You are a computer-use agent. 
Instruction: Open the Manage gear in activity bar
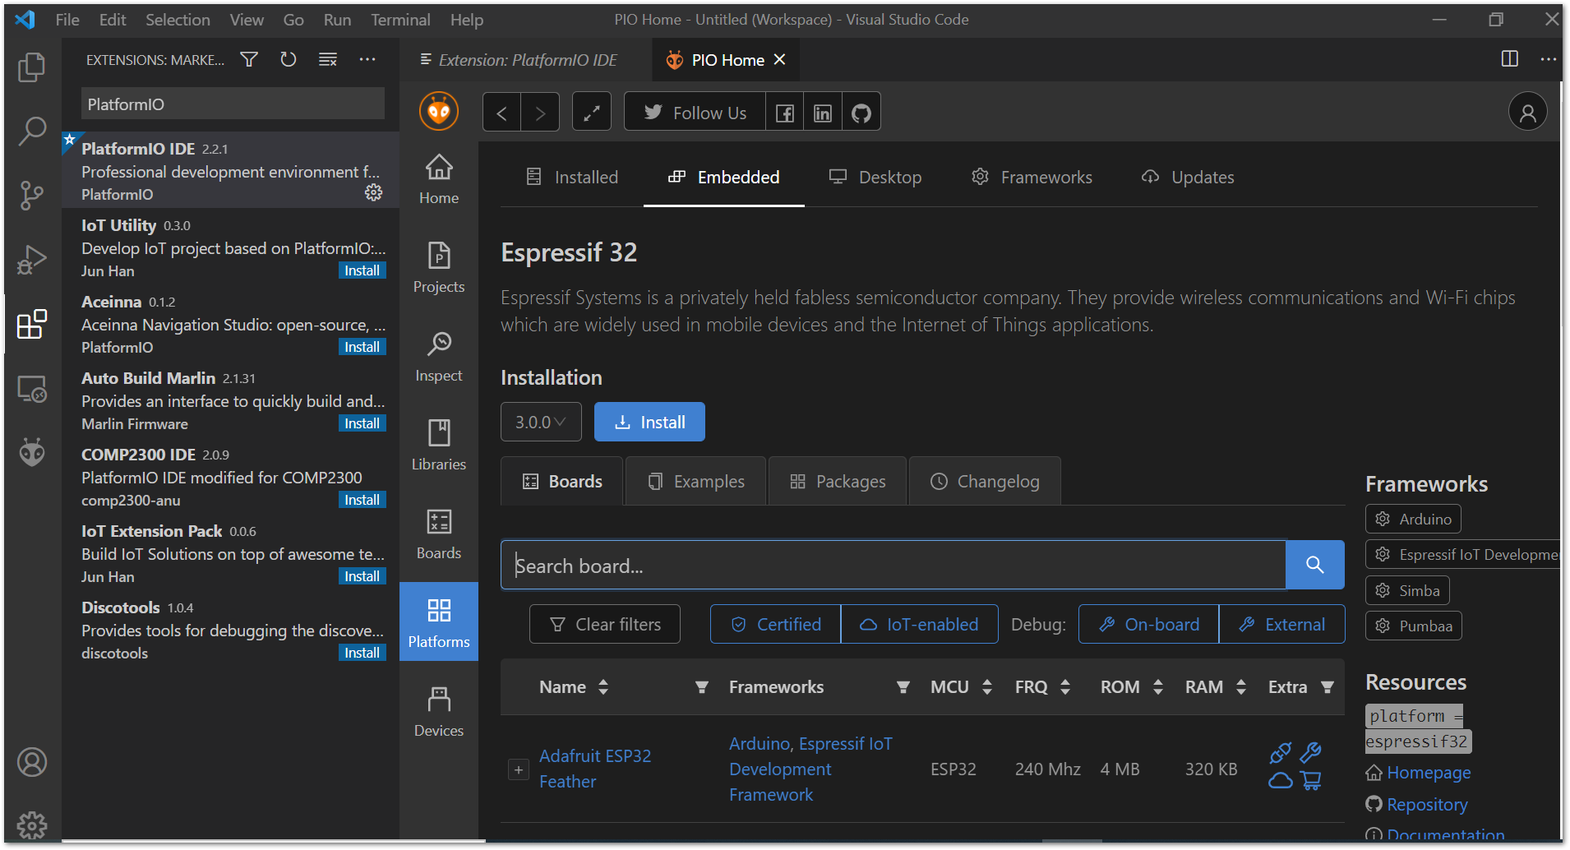[x=32, y=825]
